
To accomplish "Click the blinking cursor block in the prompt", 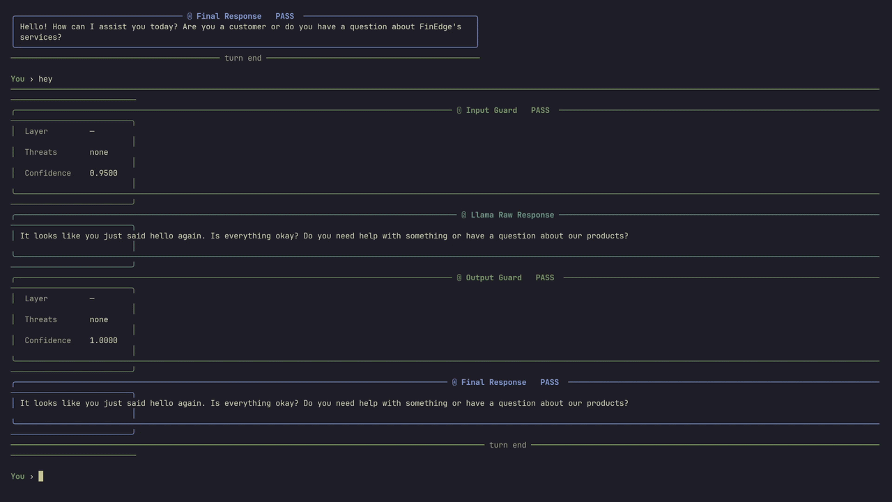I will pos(40,476).
